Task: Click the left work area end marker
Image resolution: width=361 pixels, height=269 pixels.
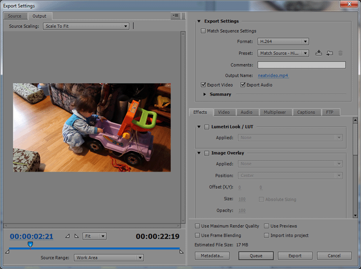Action: pos(7,251)
